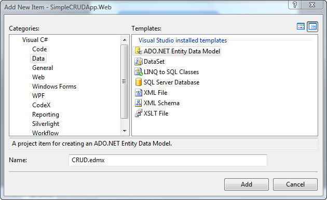This screenshot has height=200, width=327.
Task: Open the Code category
Action: [x=39, y=49]
